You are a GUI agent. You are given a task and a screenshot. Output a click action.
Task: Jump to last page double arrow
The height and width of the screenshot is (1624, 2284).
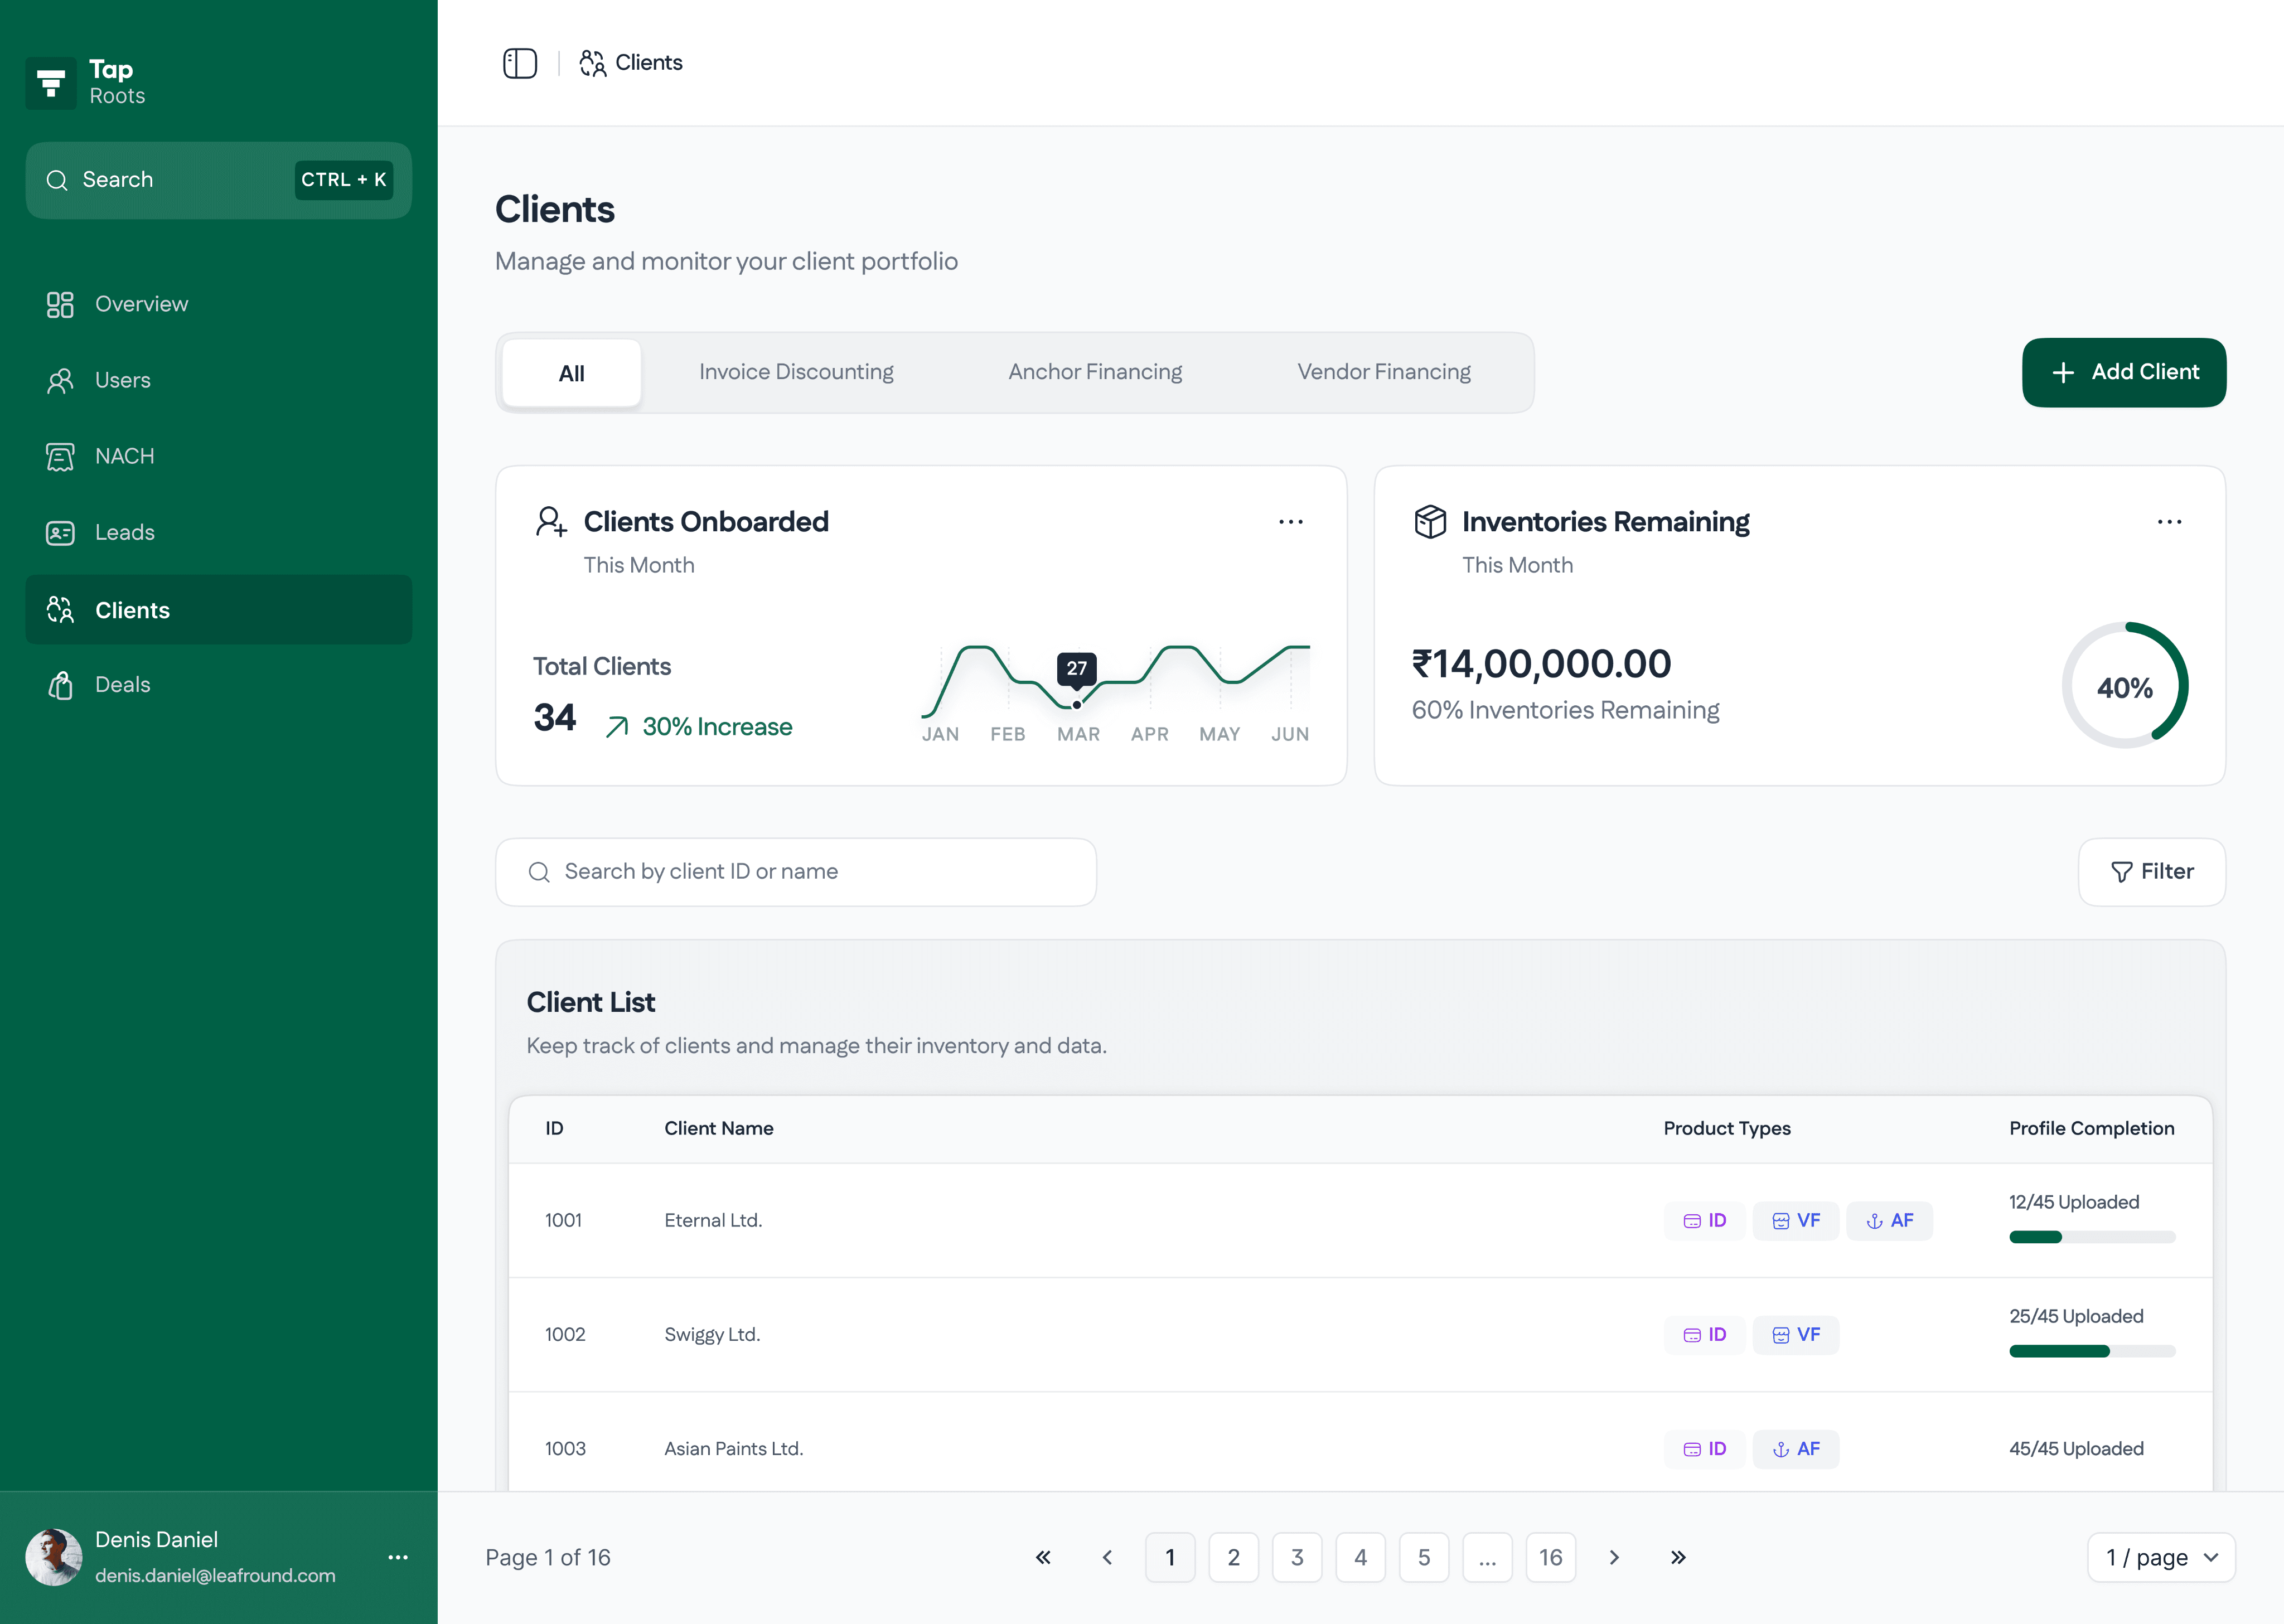(1677, 1557)
